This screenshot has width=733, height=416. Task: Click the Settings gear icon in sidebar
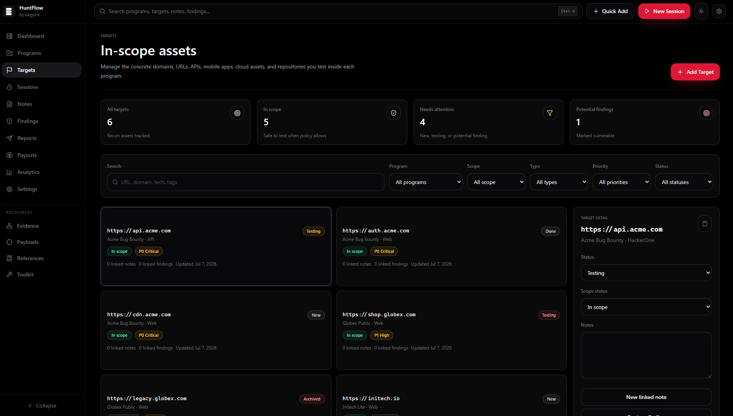pos(10,189)
